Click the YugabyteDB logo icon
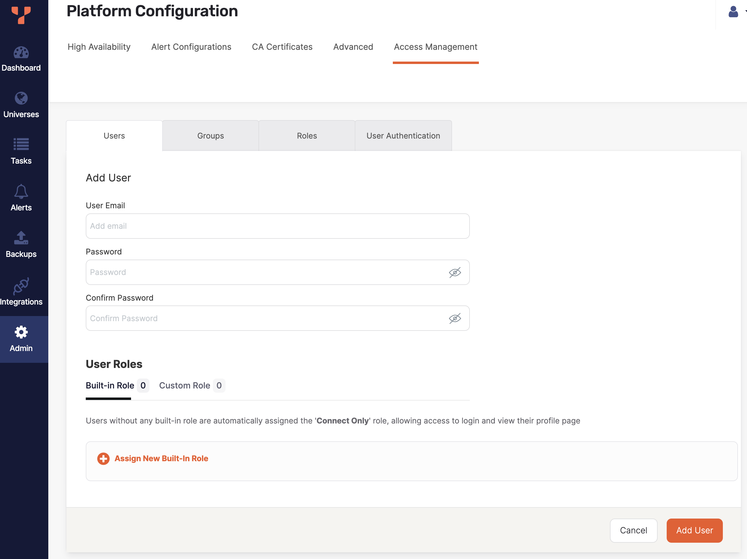This screenshot has height=559, width=747. pyautogui.click(x=21, y=15)
